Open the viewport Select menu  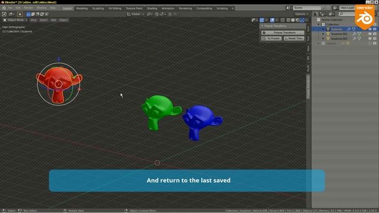coord(43,20)
